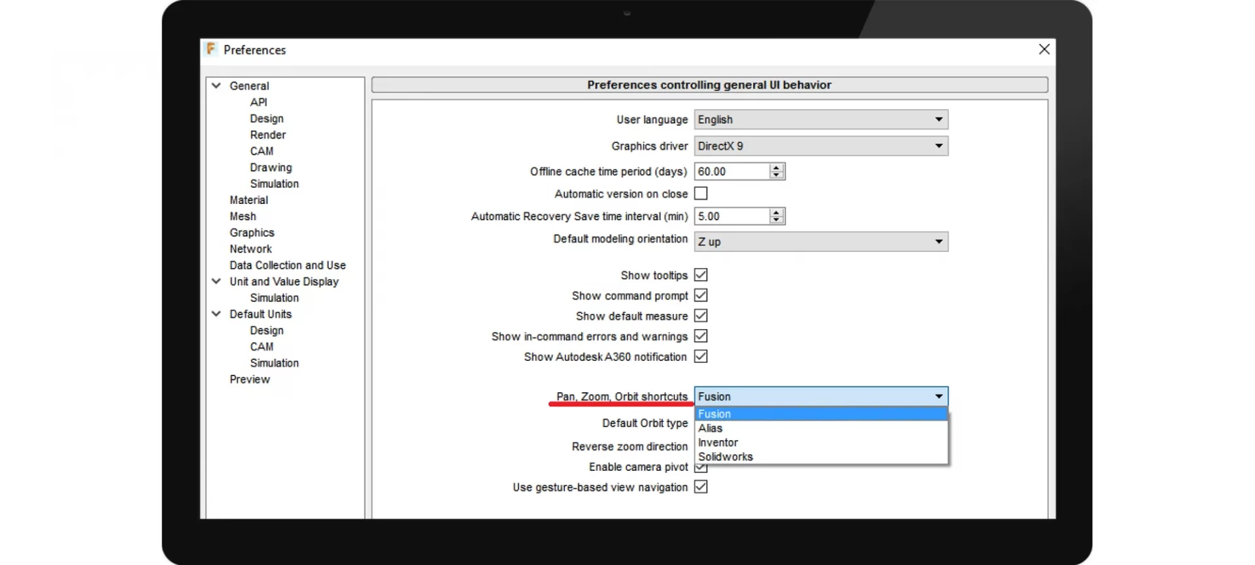
Task: Open Default modeling orientation dropdown
Action: coord(821,241)
